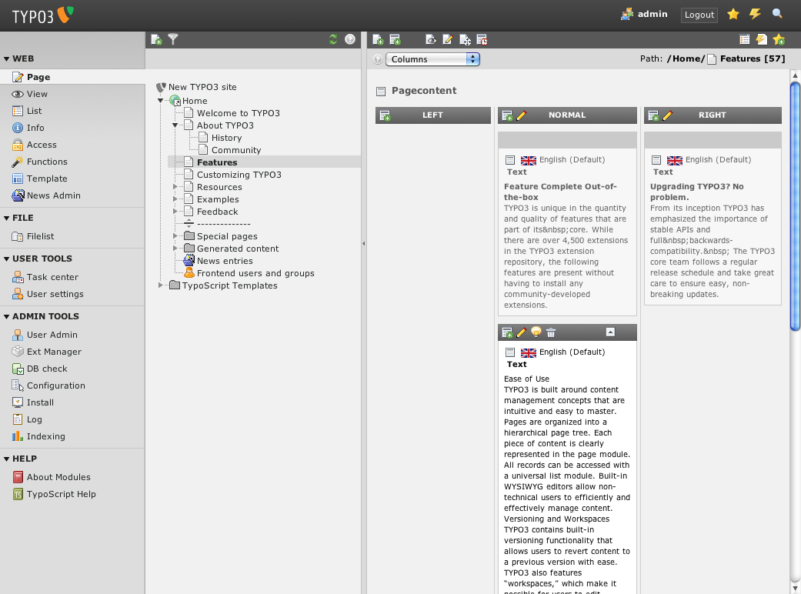This screenshot has width=801, height=594.
Task: Delete the Ease of Use content element
Action: pyautogui.click(x=551, y=332)
